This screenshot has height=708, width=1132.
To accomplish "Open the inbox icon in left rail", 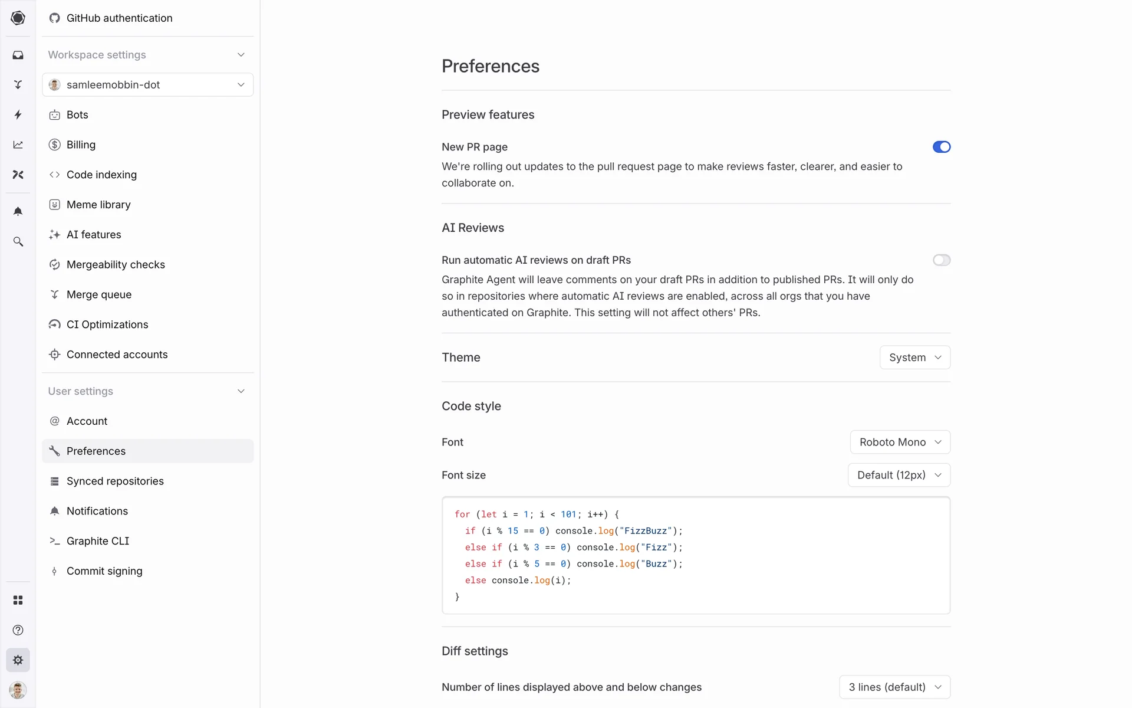I will [18, 55].
